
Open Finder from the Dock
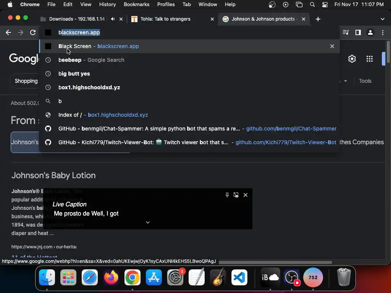click(47, 277)
